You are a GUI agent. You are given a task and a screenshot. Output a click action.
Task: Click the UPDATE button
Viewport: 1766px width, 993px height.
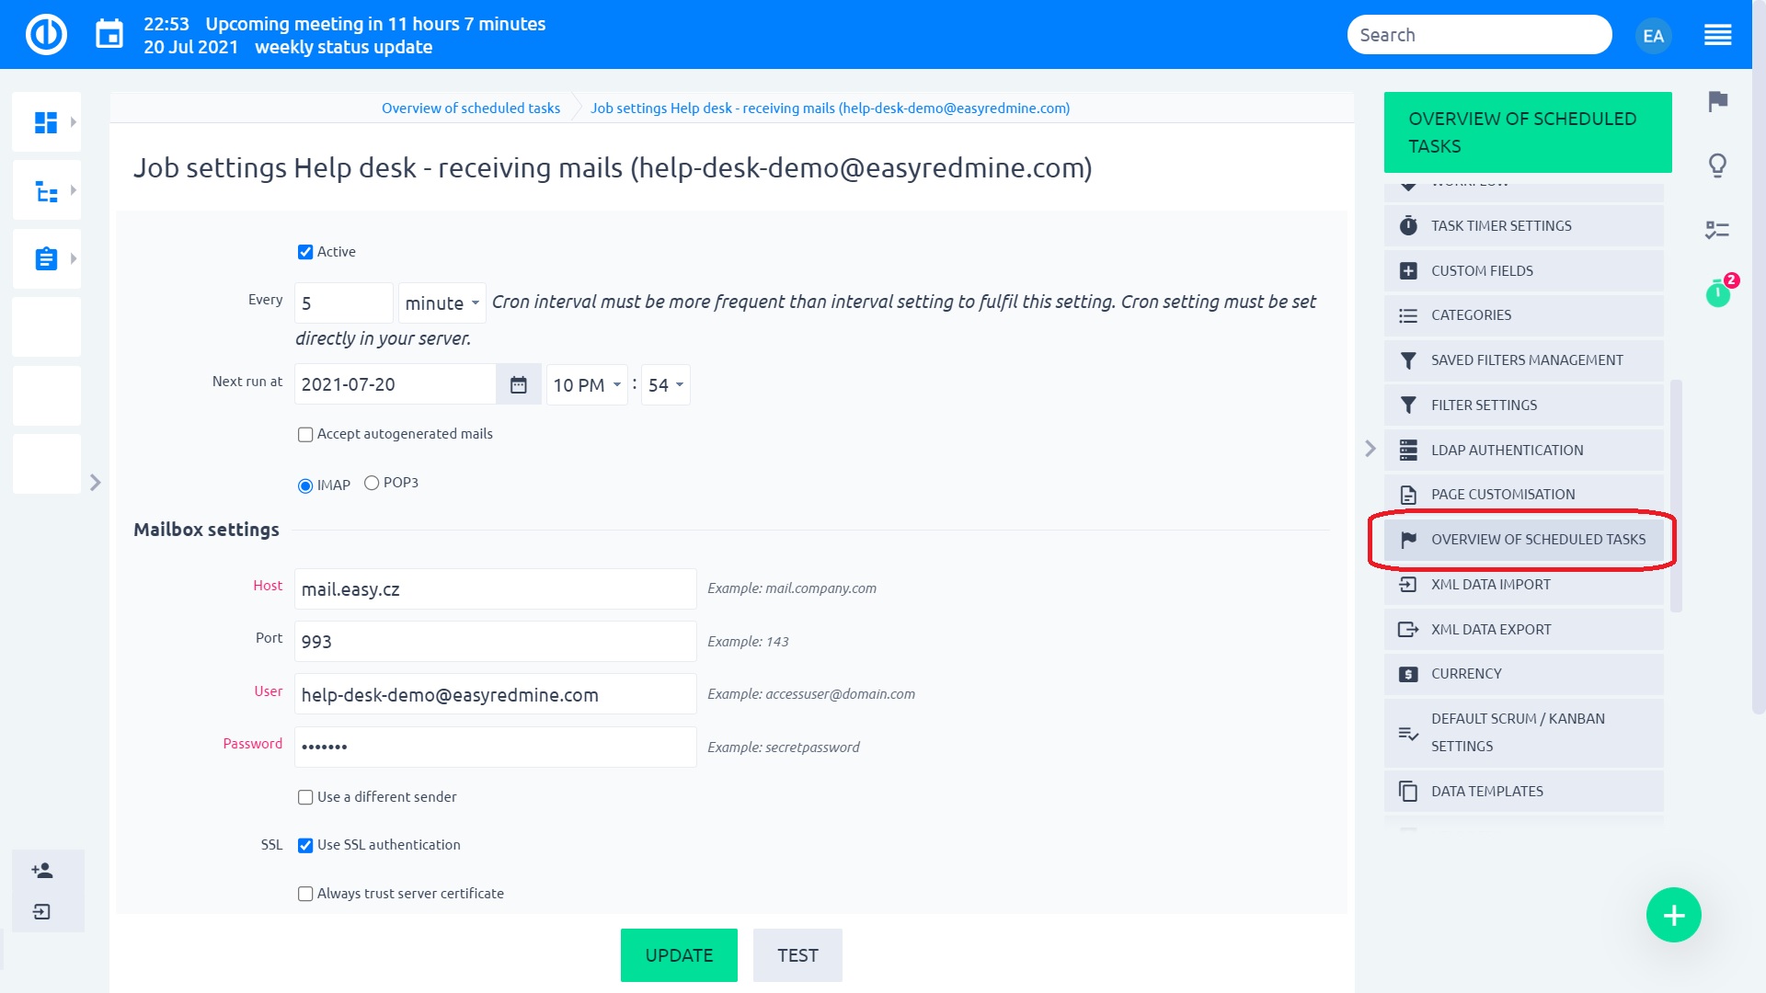click(x=679, y=955)
